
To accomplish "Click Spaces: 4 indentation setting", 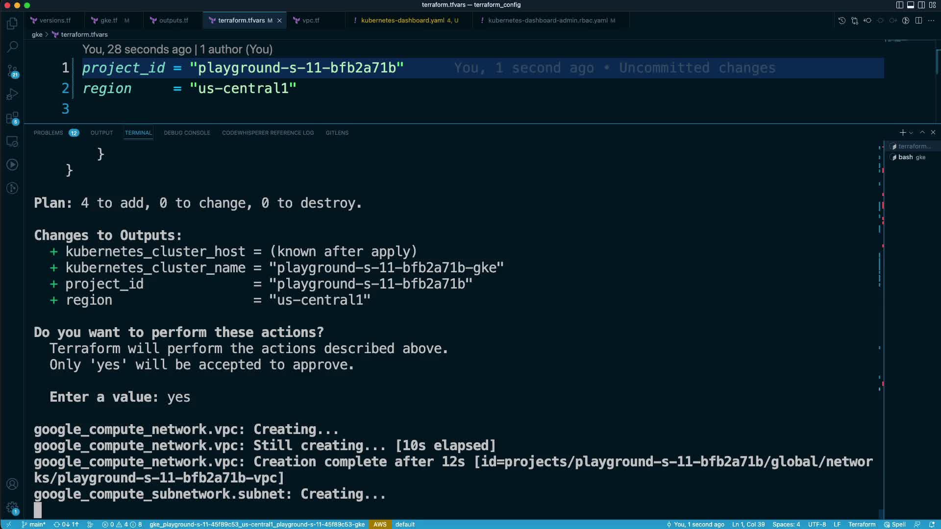I will tap(786, 524).
